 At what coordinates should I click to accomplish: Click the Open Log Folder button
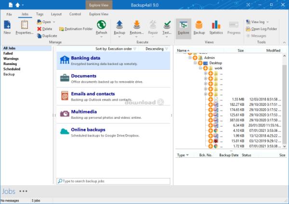pyautogui.click(x=262, y=29)
